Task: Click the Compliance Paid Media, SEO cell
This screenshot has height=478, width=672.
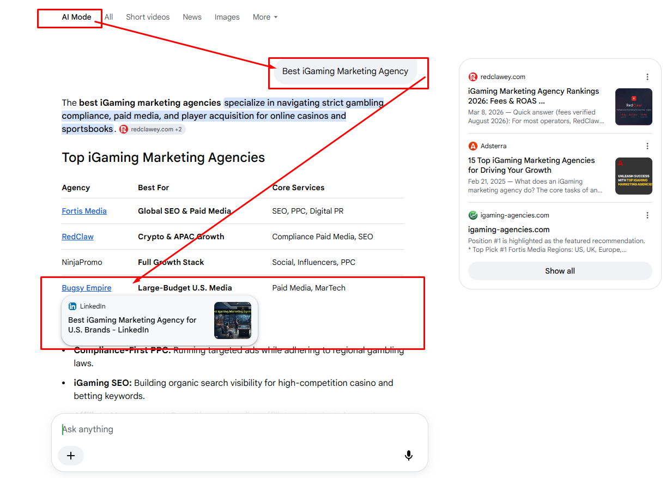Action: pyautogui.click(x=323, y=237)
